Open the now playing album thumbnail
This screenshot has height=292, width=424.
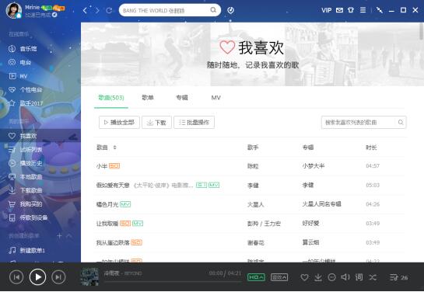tap(89, 276)
